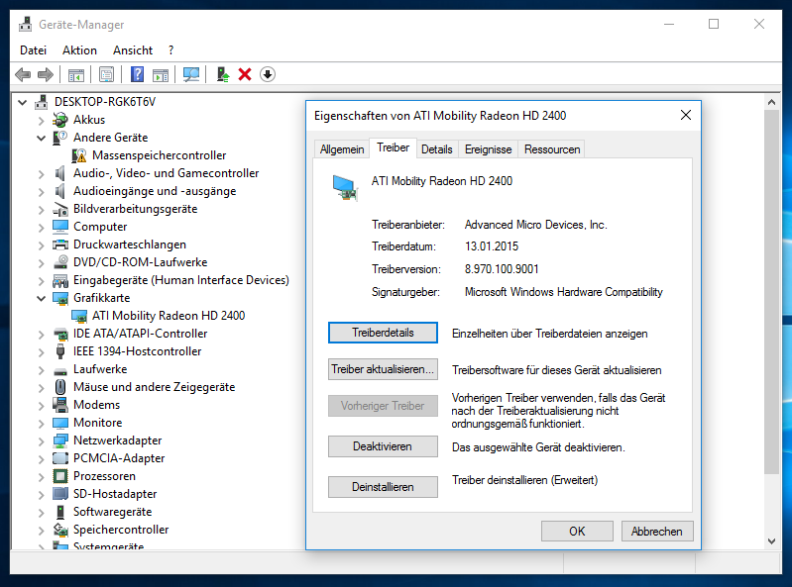
Task: Click the Eingabegeräte keyboard icon
Action: click(x=60, y=280)
